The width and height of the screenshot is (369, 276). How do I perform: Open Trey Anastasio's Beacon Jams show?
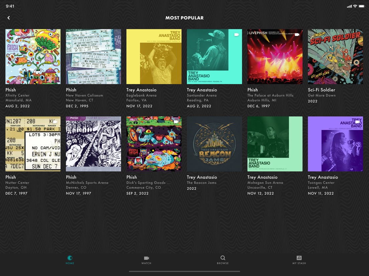point(214,143)
